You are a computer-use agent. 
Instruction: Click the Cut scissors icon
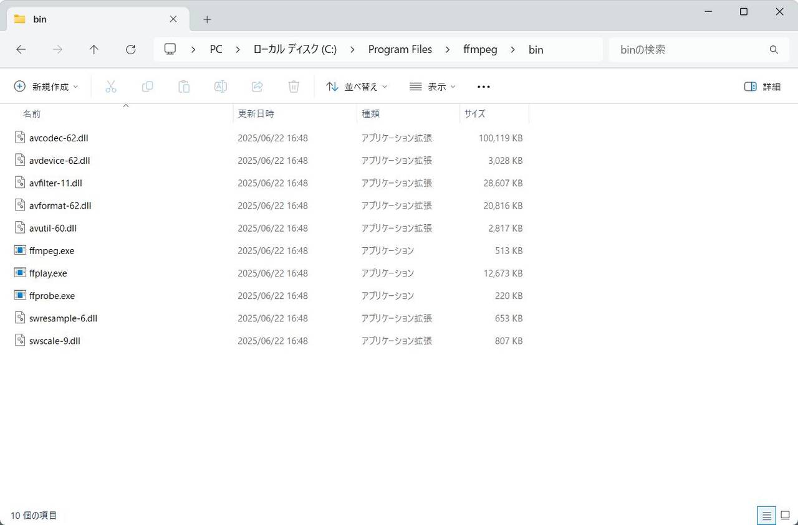click(111, 87)
